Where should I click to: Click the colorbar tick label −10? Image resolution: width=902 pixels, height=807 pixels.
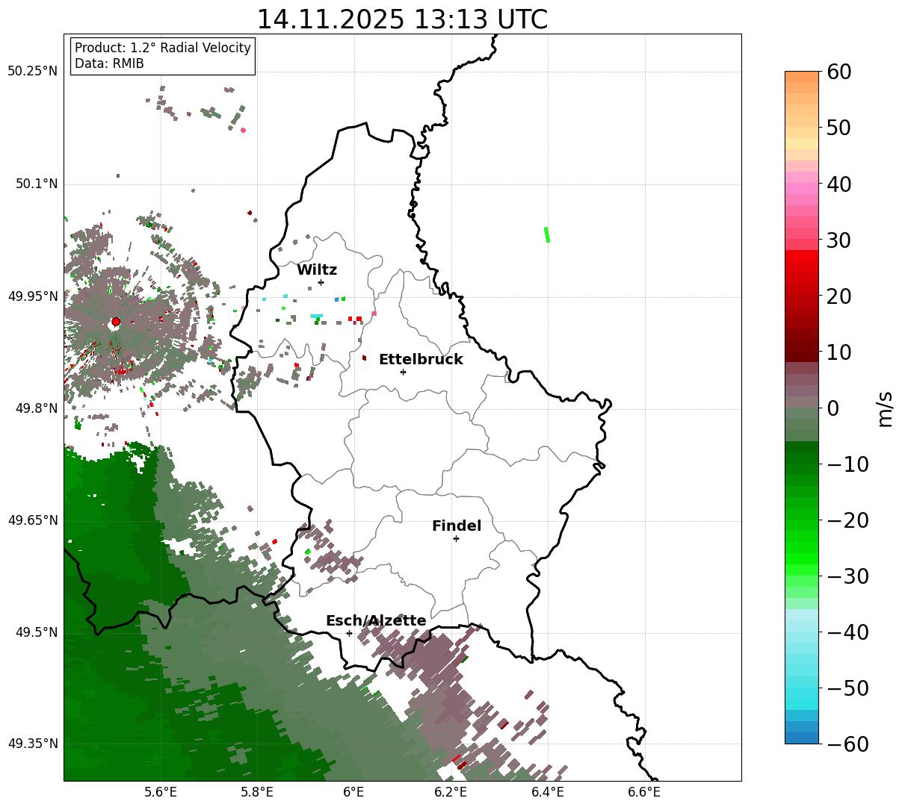click(x=847, y=464)
